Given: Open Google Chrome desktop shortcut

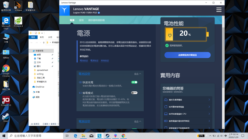Looking at the screenshot, I should point(6,71).
